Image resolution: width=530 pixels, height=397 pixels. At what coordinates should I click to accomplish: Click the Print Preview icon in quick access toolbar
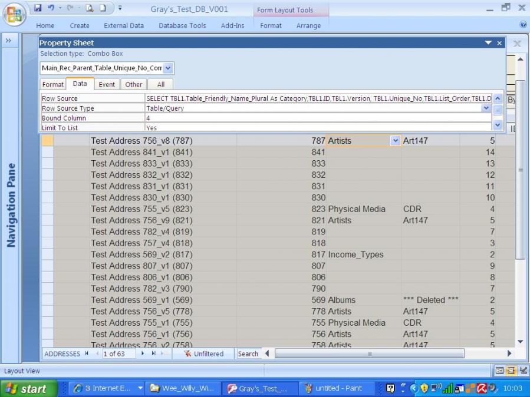point(89,9)
